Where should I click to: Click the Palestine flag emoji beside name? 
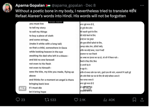pyautogui.click(x=48, y=6)
